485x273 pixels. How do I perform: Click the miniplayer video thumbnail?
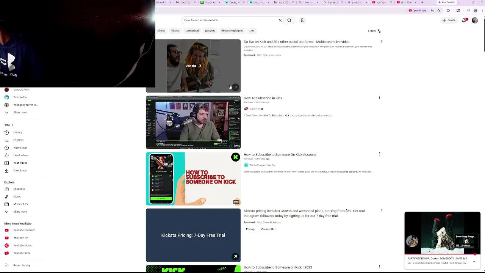(x=442, y=233)
